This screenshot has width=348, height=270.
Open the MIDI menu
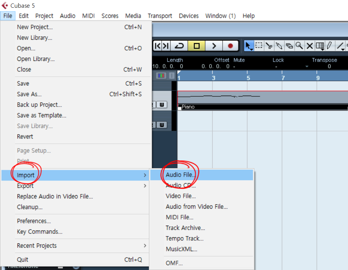88,16
